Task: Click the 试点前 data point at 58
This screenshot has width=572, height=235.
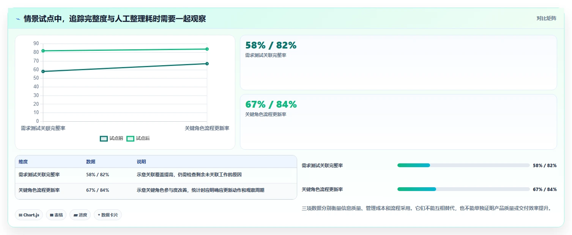Action: pyautogui.click(x=43, y=71)
